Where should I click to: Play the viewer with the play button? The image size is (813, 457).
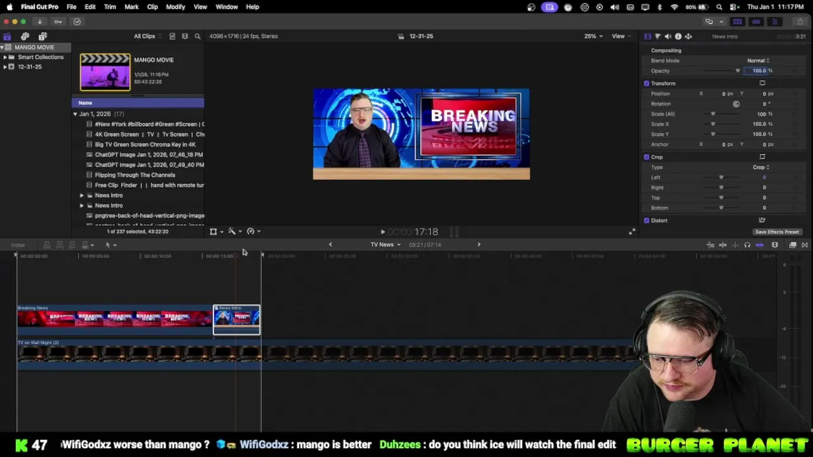tap(382, 232)
